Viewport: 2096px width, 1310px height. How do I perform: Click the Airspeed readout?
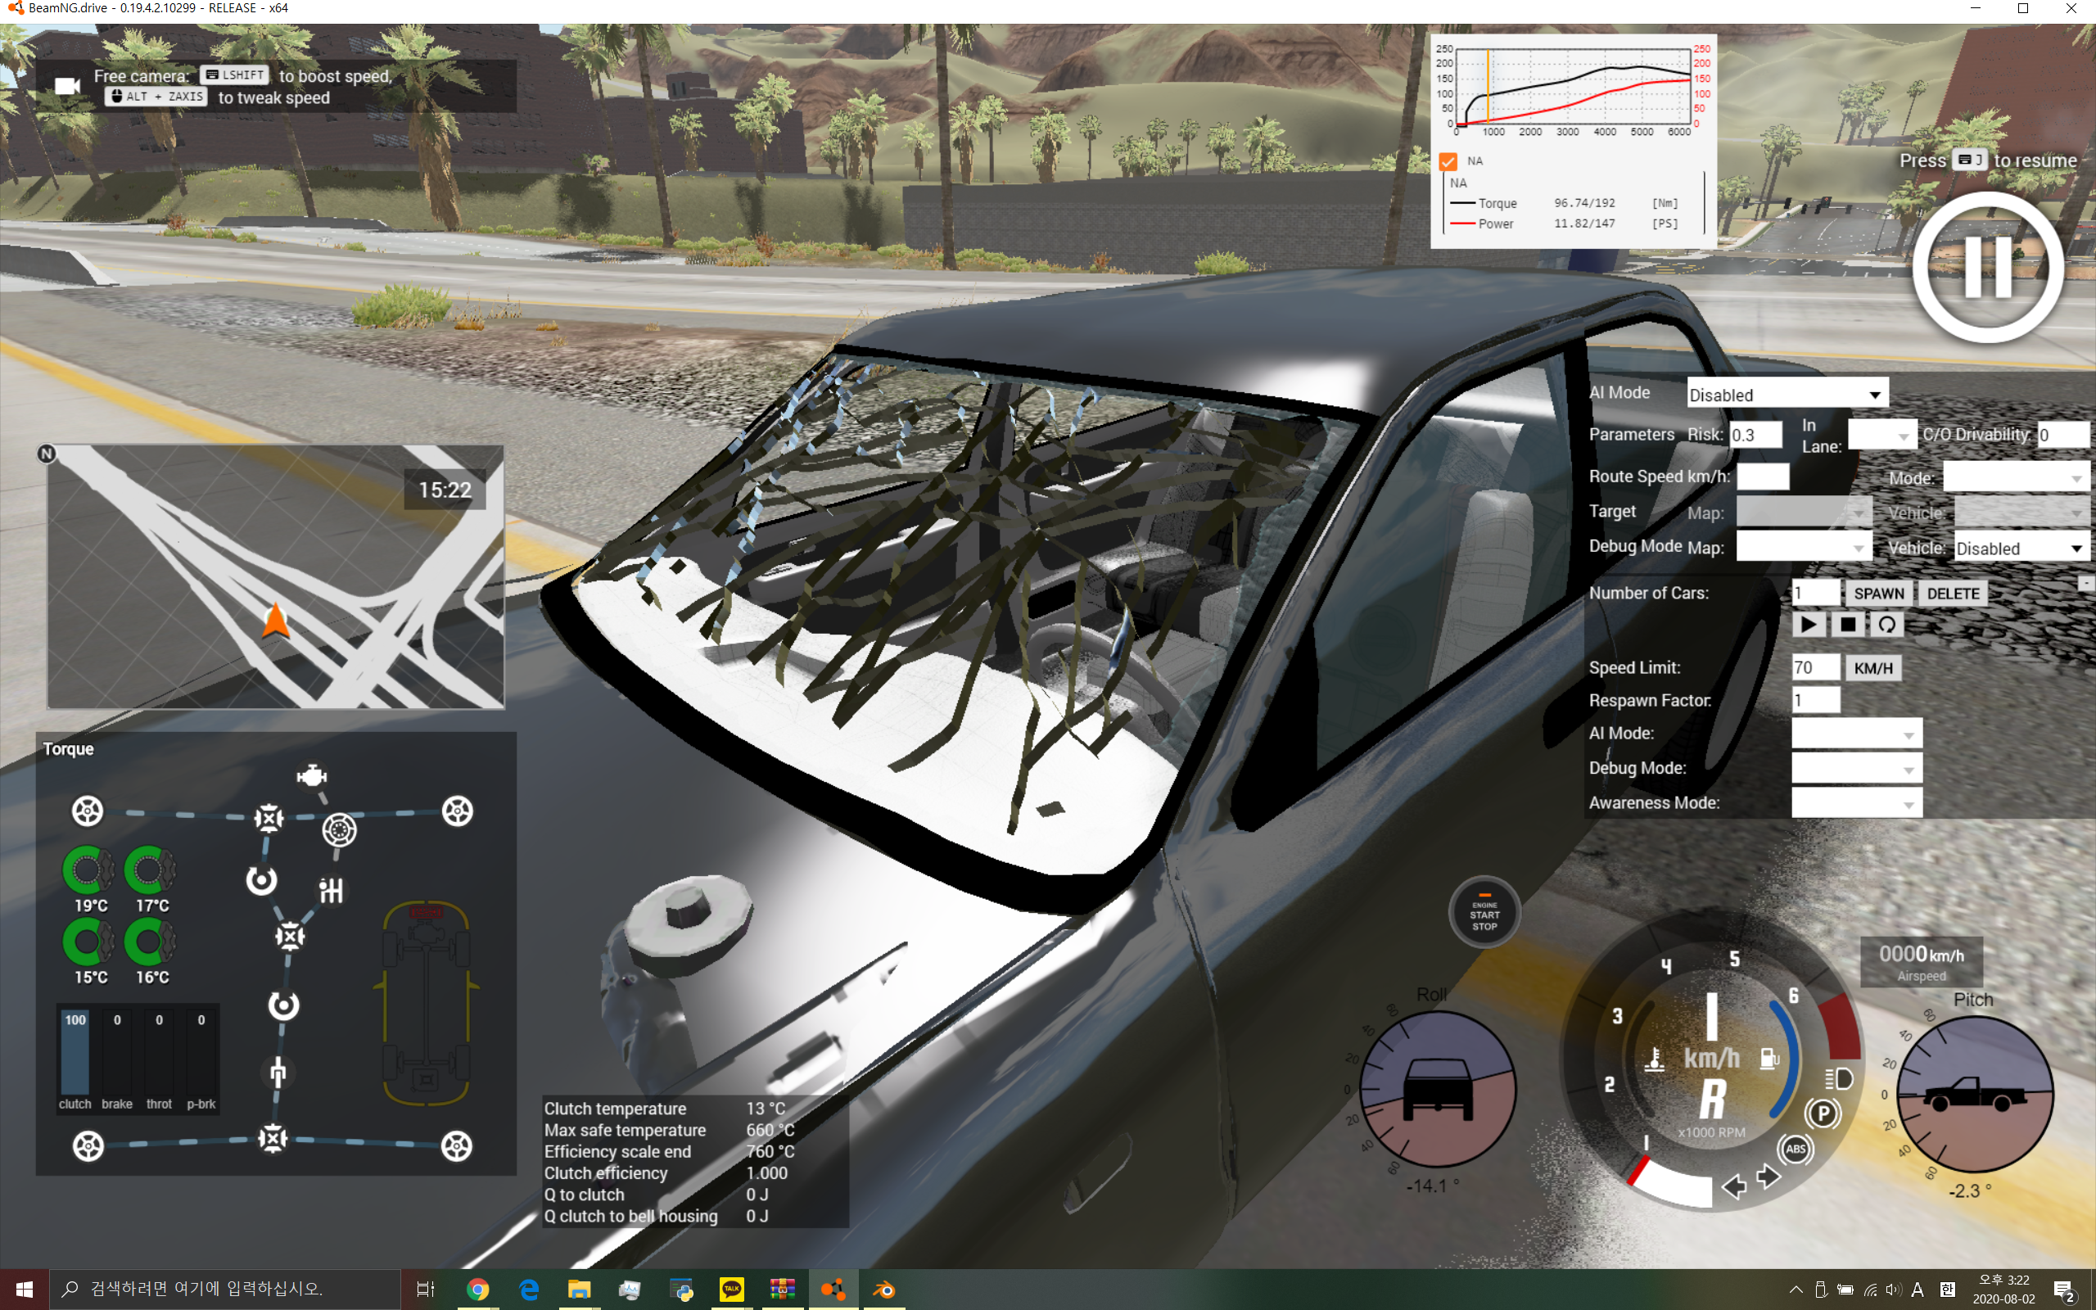[x=1921, y=962]
